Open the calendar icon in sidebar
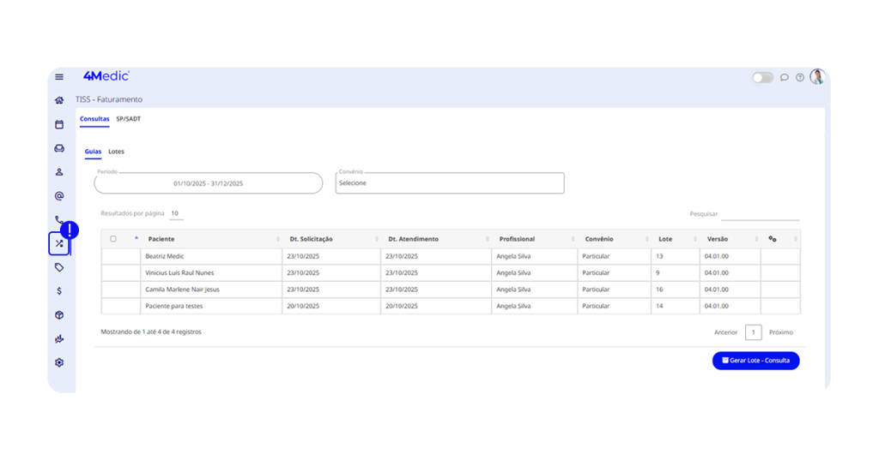Viewport: 879px width, 460px height. (x=59, y=124)
